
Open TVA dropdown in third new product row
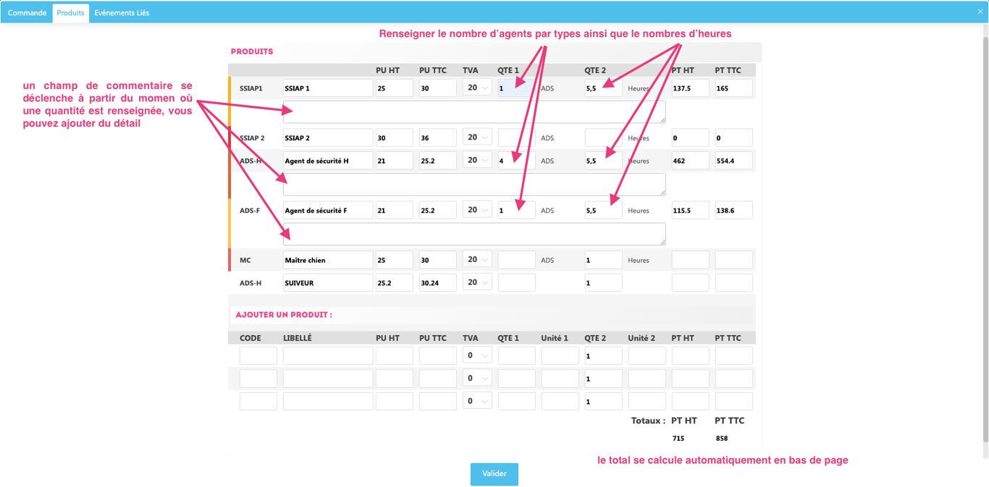click(x=477, y=401)
